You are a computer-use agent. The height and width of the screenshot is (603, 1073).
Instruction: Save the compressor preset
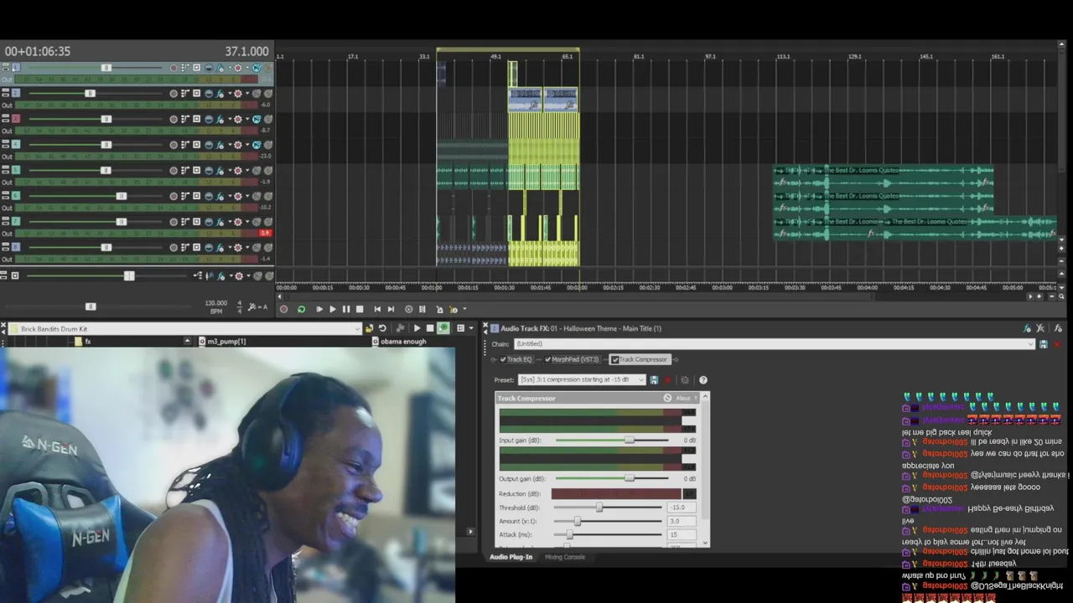(654, 380)
